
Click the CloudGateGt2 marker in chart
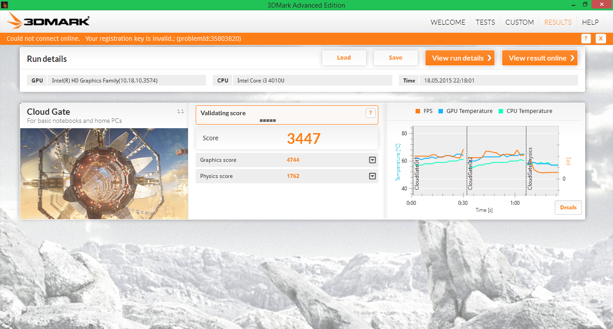[x=470, y=173]
